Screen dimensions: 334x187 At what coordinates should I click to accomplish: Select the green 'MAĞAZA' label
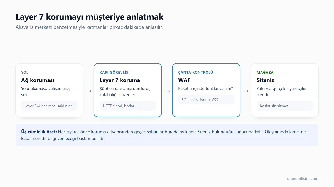265,72
